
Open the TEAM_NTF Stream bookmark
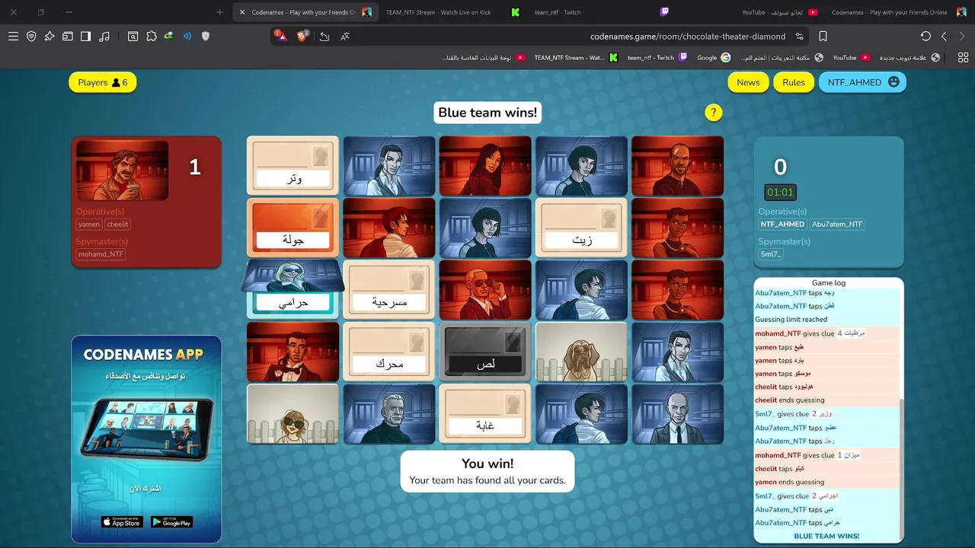coord(575,58)
